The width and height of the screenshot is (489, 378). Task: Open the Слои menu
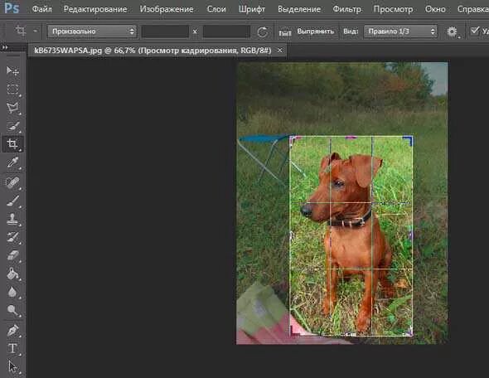point(216,9)
